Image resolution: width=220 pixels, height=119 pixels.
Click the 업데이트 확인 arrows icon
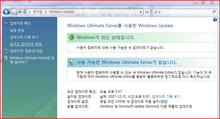(x=6, y=23)
